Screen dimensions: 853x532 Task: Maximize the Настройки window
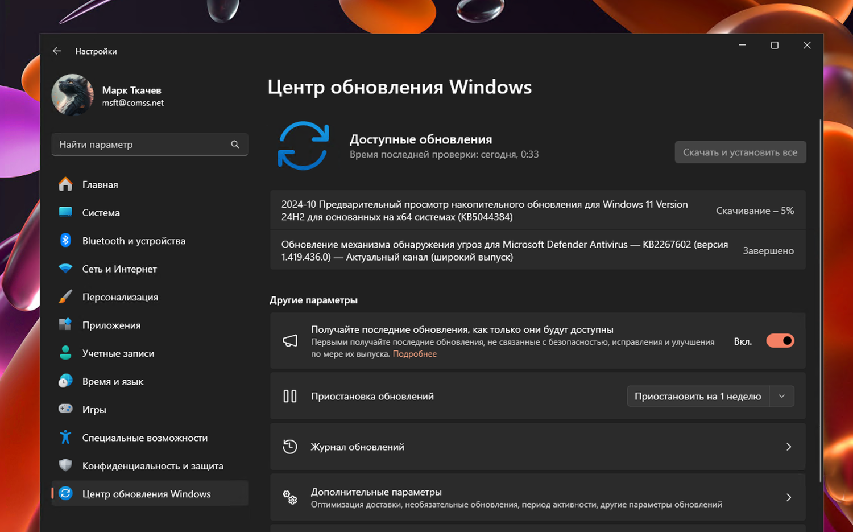click(775, 45)
